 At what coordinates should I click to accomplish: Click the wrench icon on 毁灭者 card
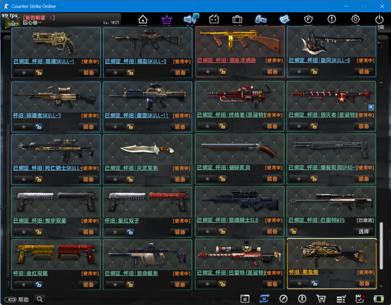(371, 108)
